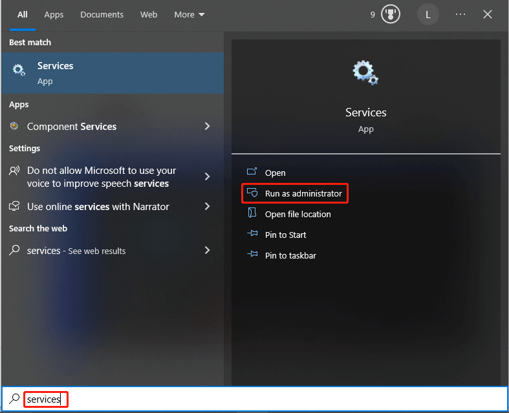
Task: Open speech services voice setting result
Action: (x=113, y=177)
